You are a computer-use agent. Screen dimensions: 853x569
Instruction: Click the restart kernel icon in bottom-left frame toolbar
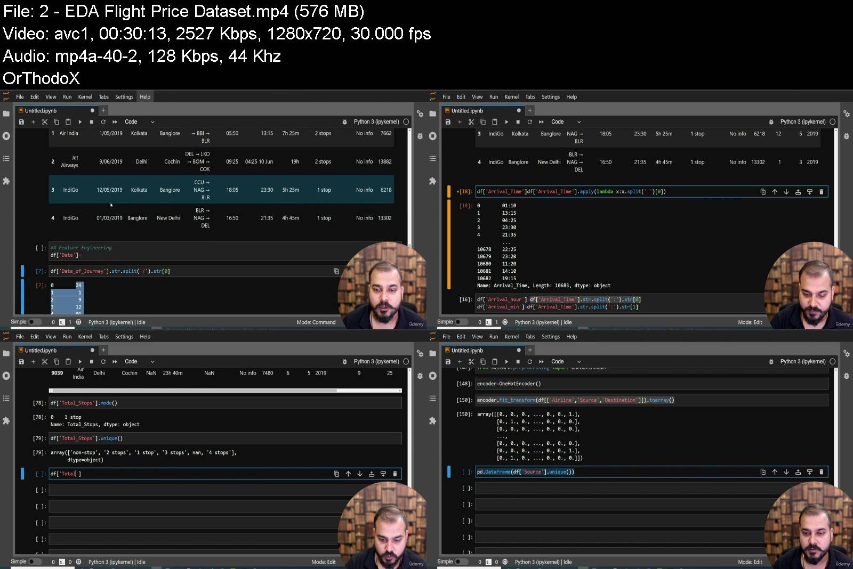(x=103, y=362)
